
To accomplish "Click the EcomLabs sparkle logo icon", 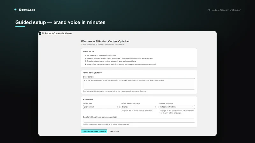I will [x=15, y=10].
